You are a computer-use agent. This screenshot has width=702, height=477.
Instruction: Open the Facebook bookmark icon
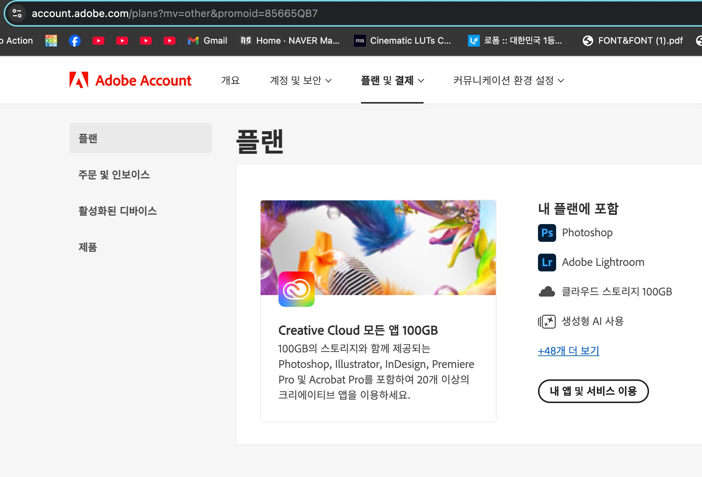tap(75, 41)
